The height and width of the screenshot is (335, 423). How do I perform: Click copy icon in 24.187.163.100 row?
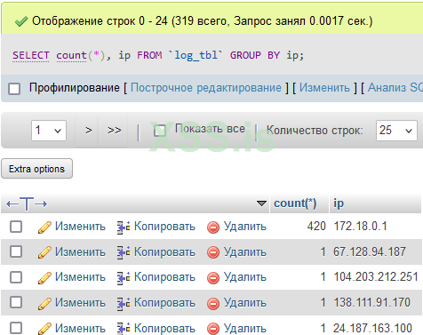[x=124, y=329]
